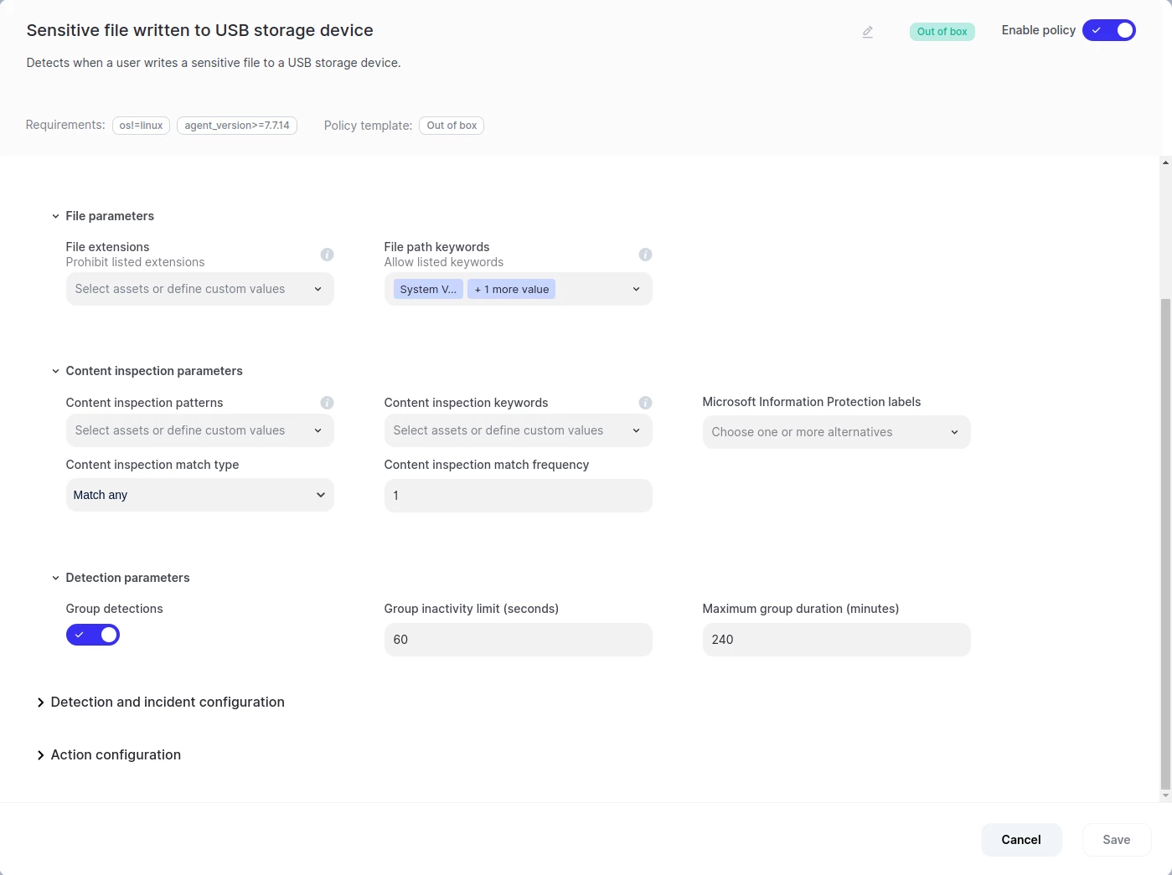This screenshot has width=1172, height=875.
Task: Expand Detection and incident configuration
Action: tap(160, 702)
